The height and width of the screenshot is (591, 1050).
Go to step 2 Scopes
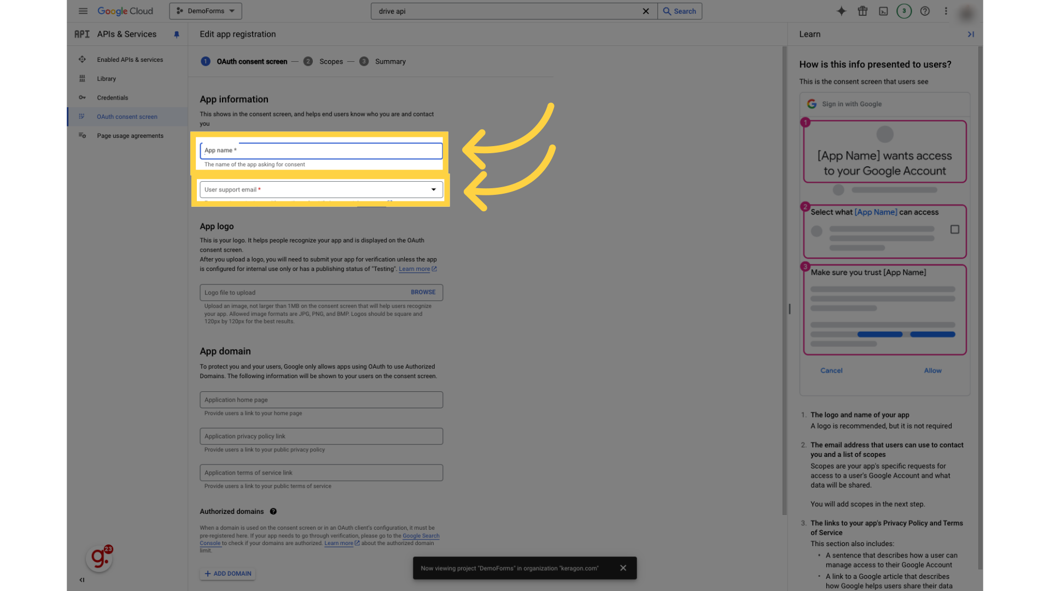click(323, 61)
